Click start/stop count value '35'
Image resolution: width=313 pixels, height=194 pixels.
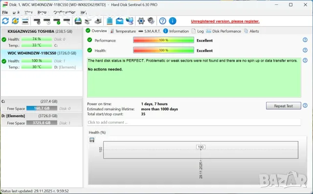point(143,114)
